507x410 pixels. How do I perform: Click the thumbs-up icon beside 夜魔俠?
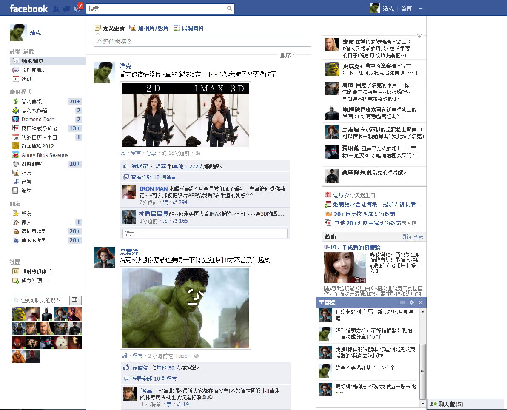126,367
